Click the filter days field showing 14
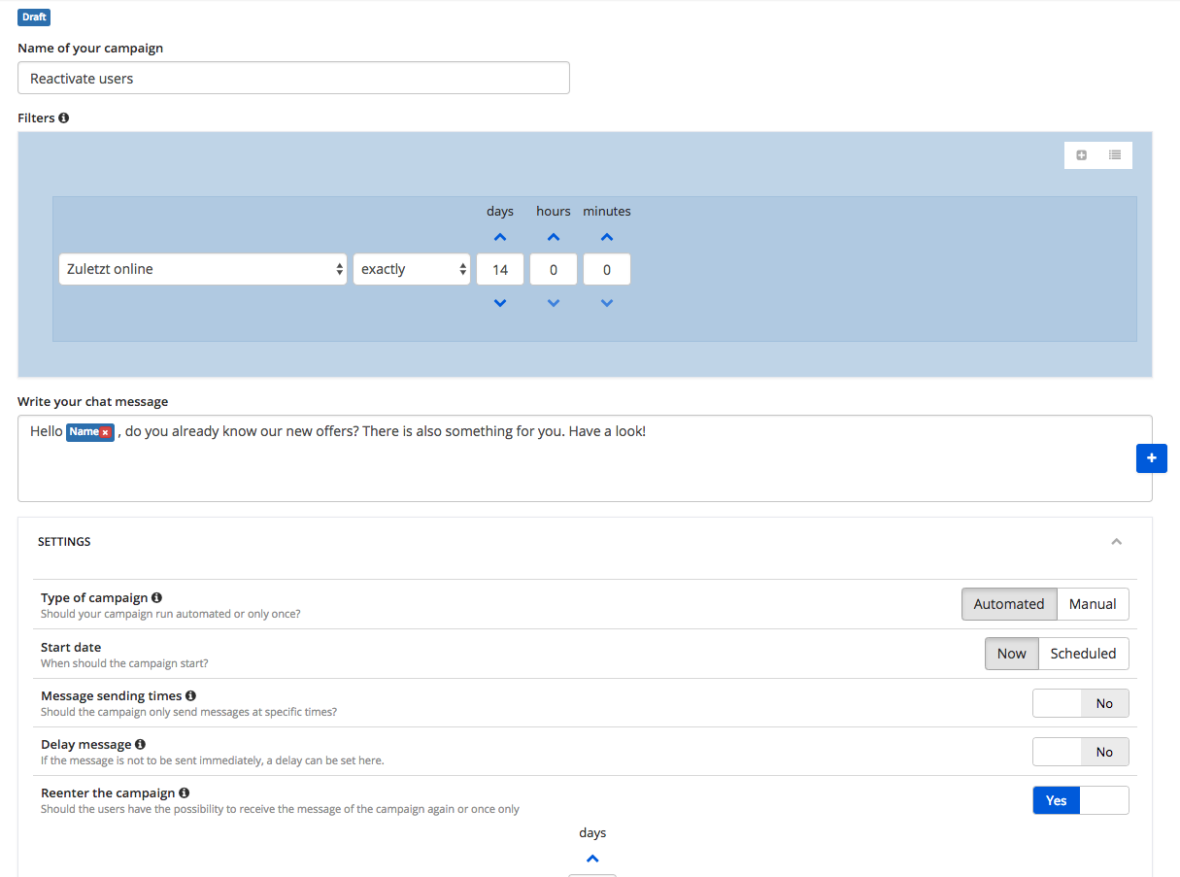 (x=500, y=269)
